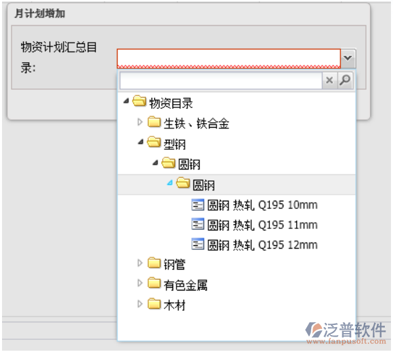393x352 pixels.
Task: Select 圆钢 热轧 Q195 11mm entry
Action: [x=262, y=225]
